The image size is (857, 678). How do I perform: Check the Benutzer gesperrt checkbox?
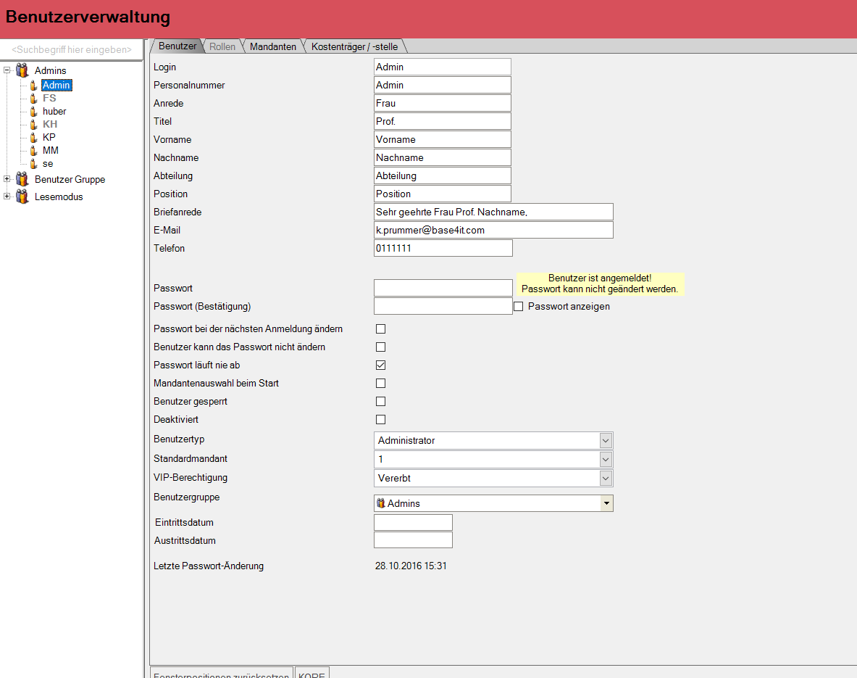click(380, 402)
